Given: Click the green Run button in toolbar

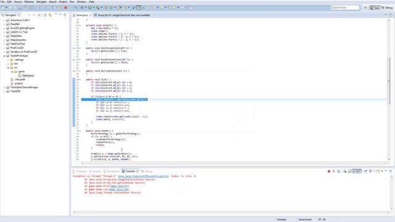Looking at the screenshot, I should pyautogui.click(x=89, y=7).
